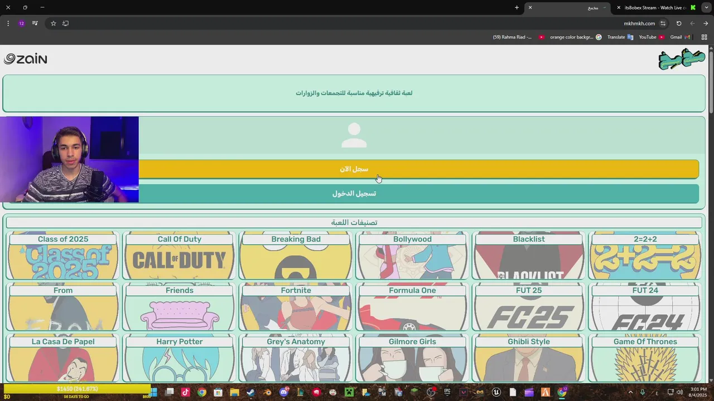Open Unreal Engine from the taskbar
This screenshot has width=714, height=401.
(x=496, y=393)
